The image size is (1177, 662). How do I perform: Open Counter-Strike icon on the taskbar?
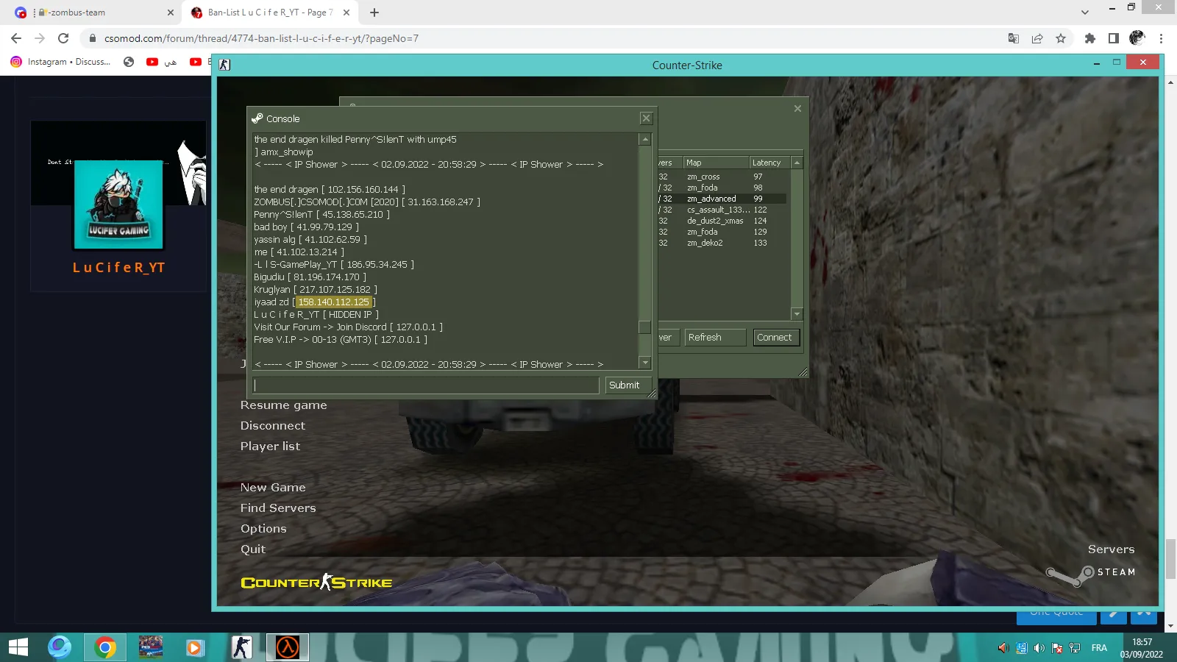(242, 647)
